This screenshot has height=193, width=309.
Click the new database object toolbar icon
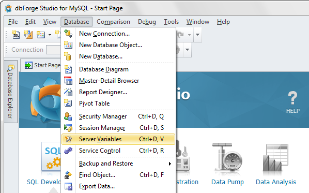pyautogui.click(x=41, y=35)
